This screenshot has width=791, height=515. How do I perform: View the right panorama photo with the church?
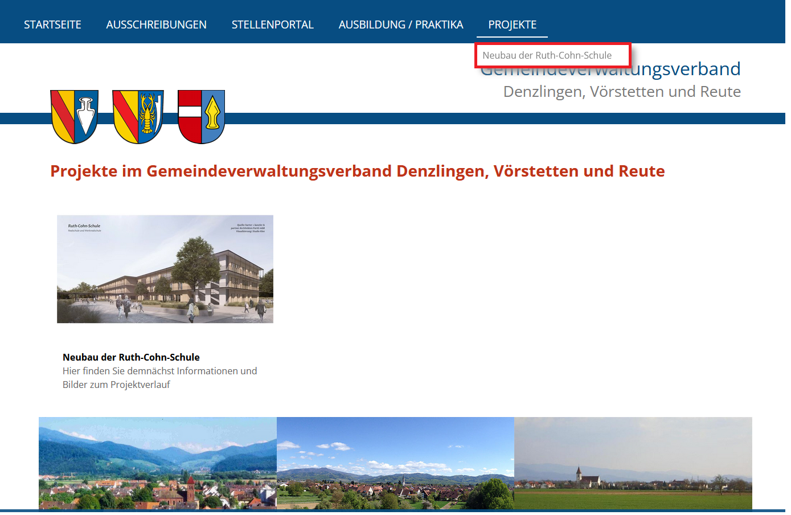(633, 463)
